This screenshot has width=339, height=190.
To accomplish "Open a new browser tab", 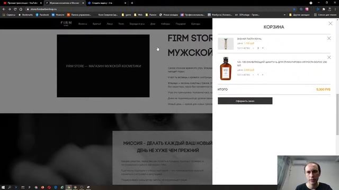I will [x=132, y=3].
